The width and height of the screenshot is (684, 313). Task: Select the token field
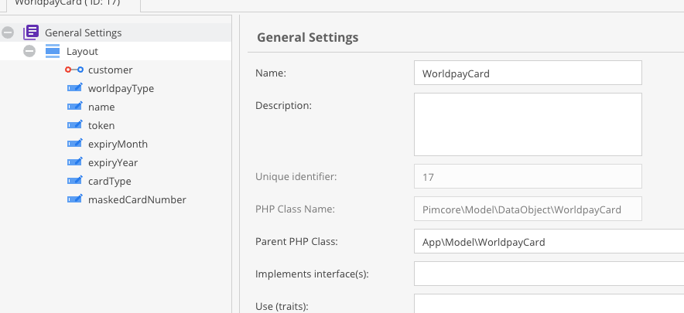tap(101, 125)
